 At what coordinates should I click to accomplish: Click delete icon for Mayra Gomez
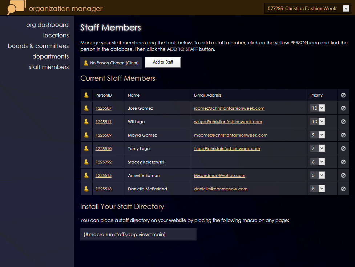point(343,135)
